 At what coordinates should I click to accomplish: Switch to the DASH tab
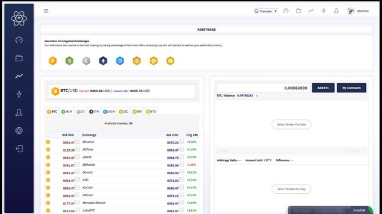[x=109, y=112]
